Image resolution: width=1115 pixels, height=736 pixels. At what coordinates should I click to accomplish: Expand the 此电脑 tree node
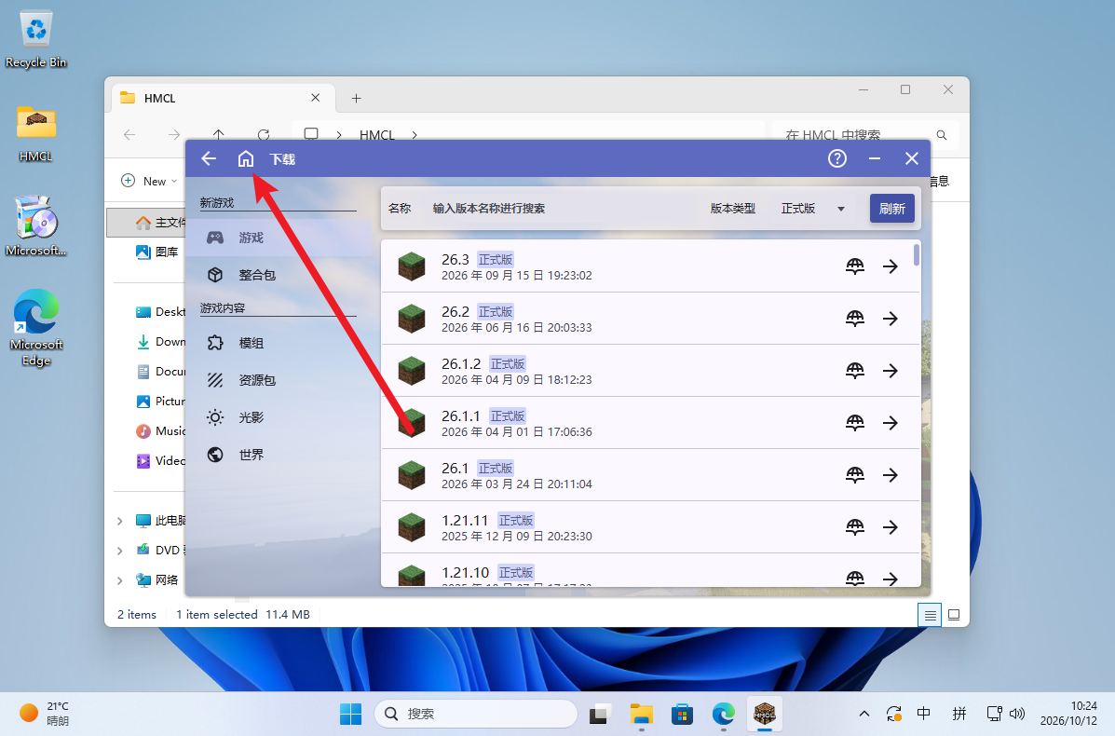point(119,521)
